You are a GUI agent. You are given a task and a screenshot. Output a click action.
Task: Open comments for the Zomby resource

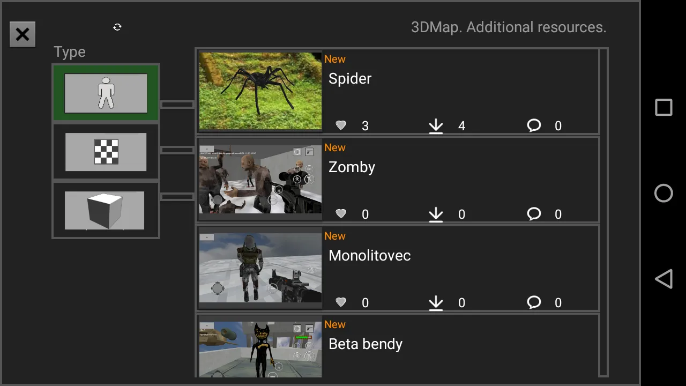pyautogui.click(x=534, y=214)
